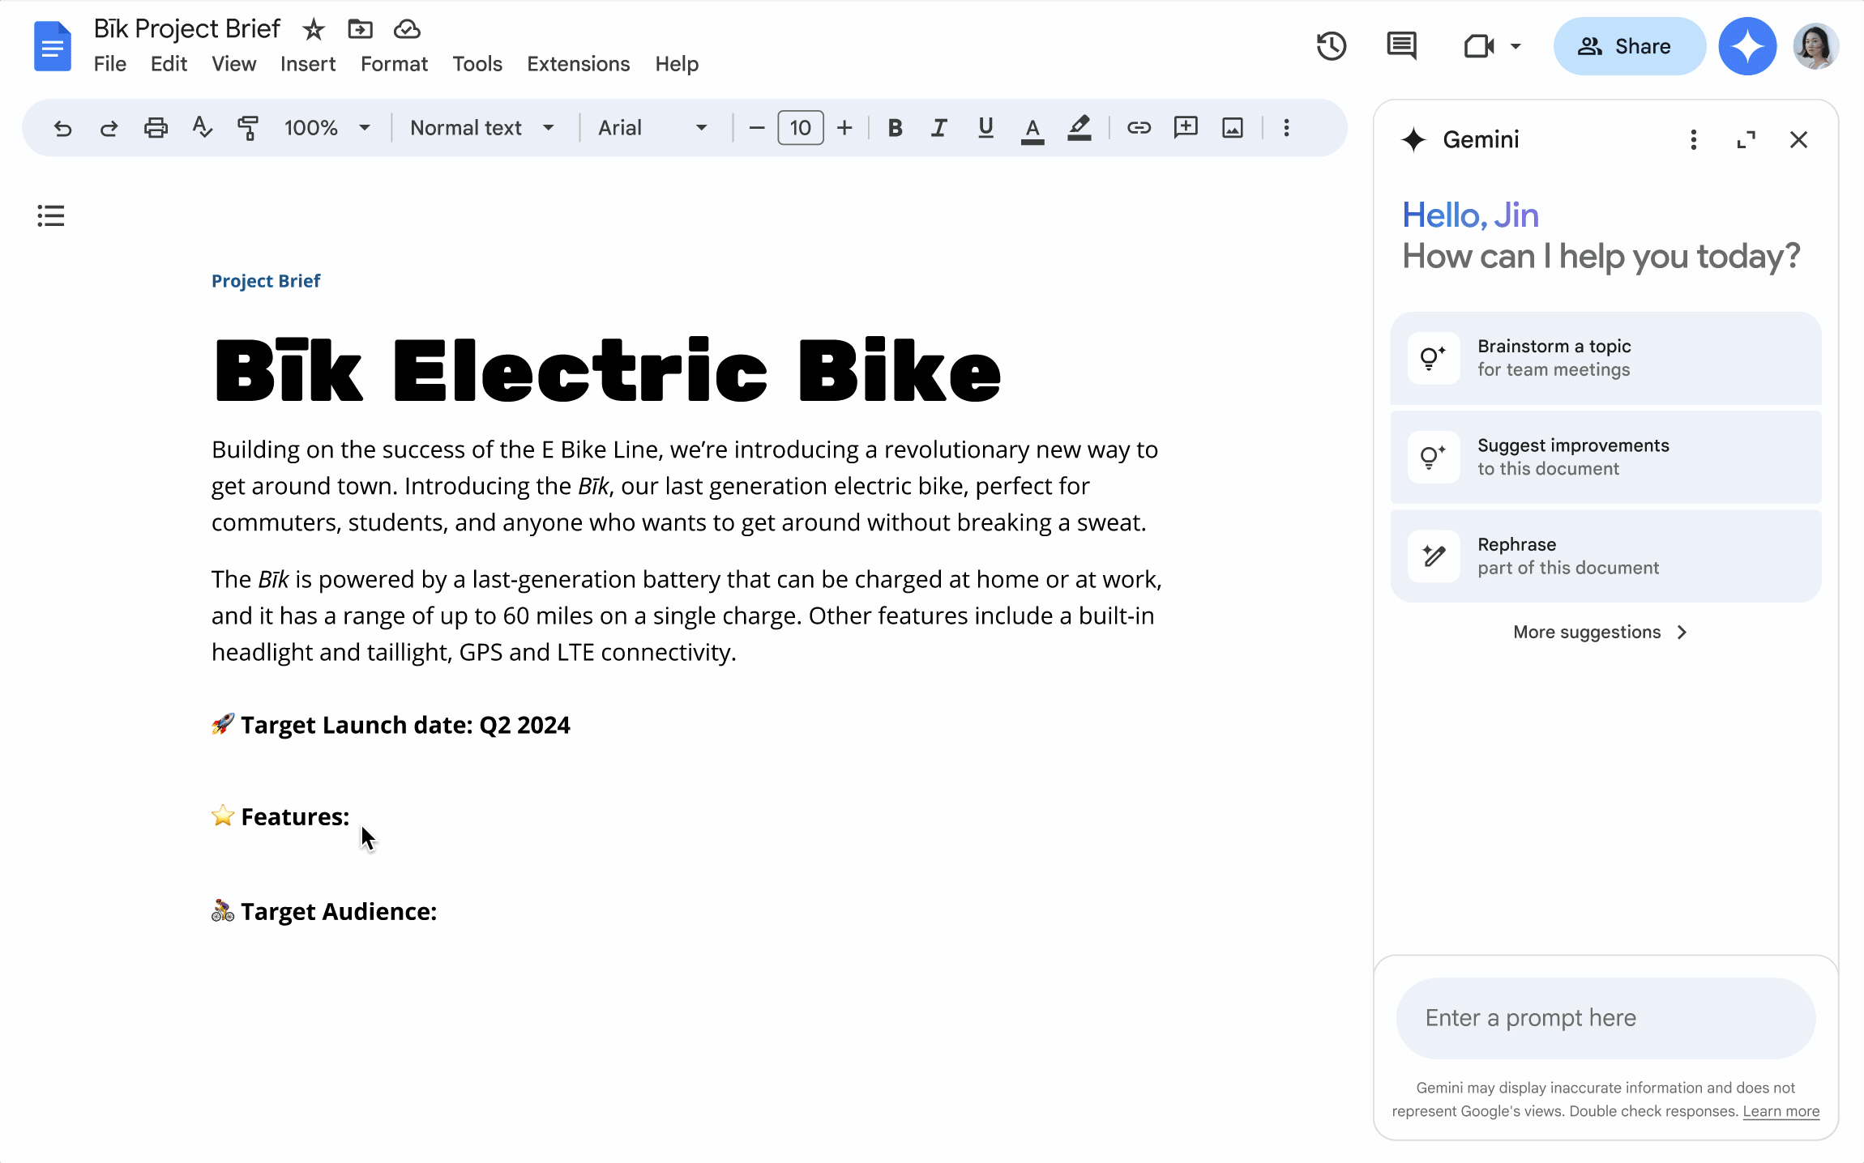Open the Format menu
The image size is (1864, 1163).
coord(394,63)
